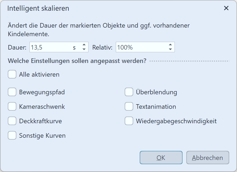Close the dialog with the X
Screen dimensions: 237x172
pos(226,8)
